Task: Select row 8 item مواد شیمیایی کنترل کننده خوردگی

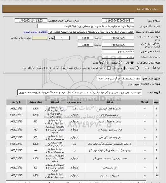Action: coord(110,159)
